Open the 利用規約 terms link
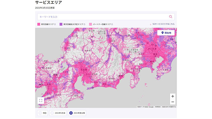The image size is (212, 119). [x=158, y=107]
